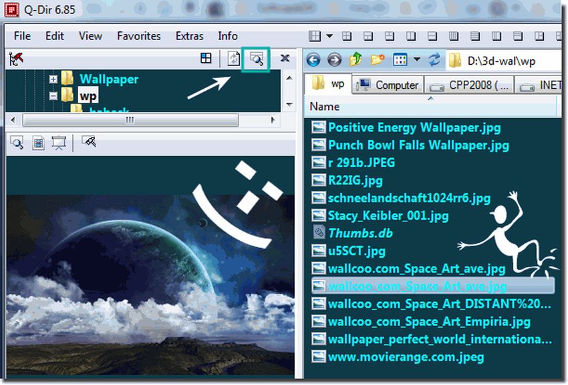The width and height of the screenshot is (568, 385).
Task: Click the zoom magnifier icon in preview toolbar
Action: [x=17, y=142]
